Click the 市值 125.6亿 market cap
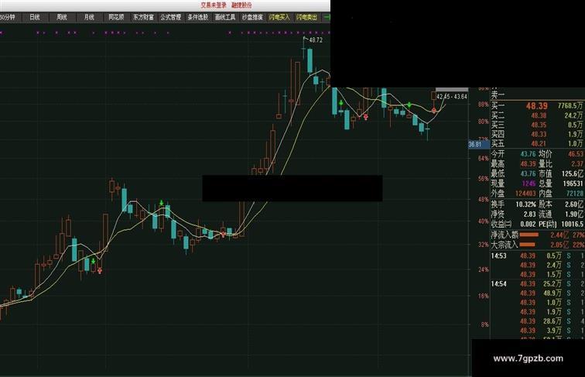Viewport: 585px width, 377px height. [573, 174]
